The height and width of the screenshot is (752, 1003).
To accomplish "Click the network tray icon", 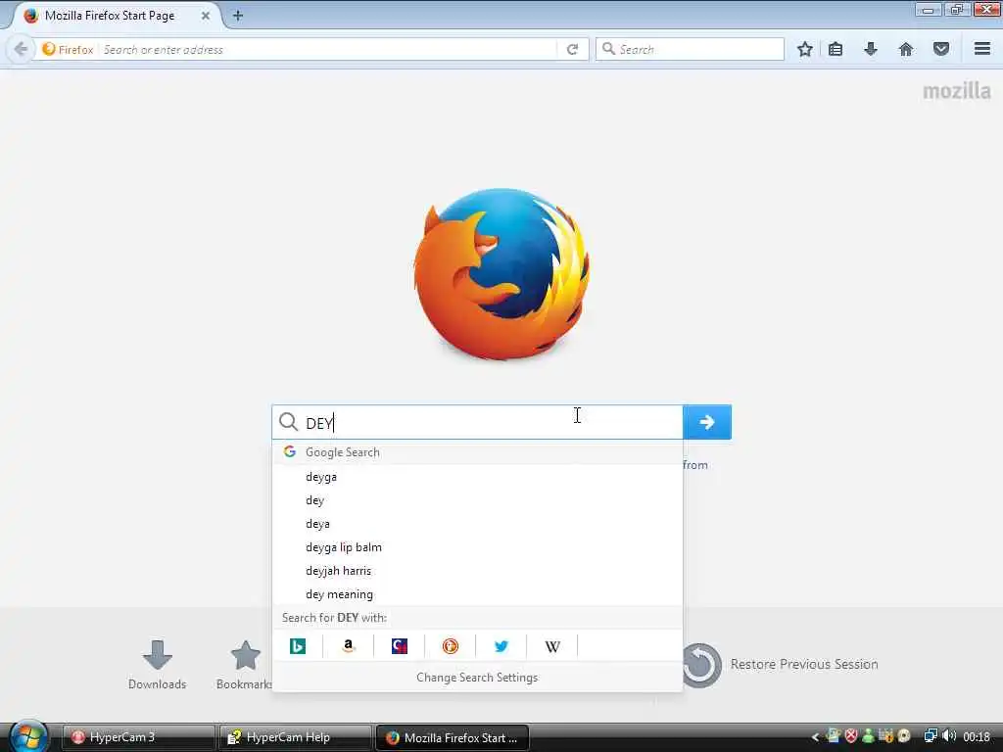I will [931, 736].
